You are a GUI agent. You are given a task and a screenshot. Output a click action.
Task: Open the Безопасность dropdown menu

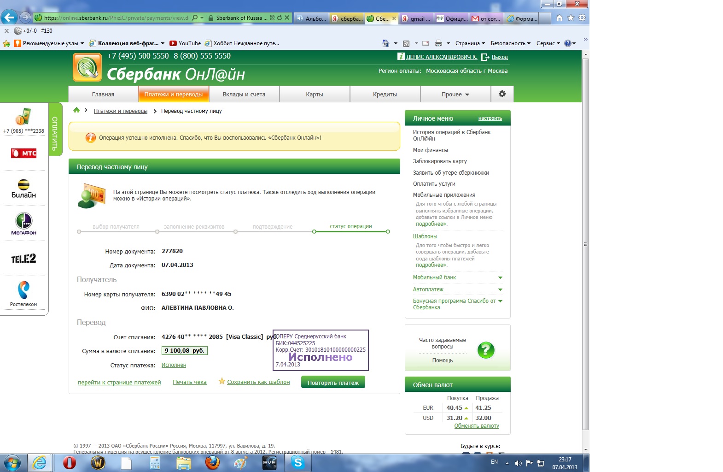tap(511, 43)
